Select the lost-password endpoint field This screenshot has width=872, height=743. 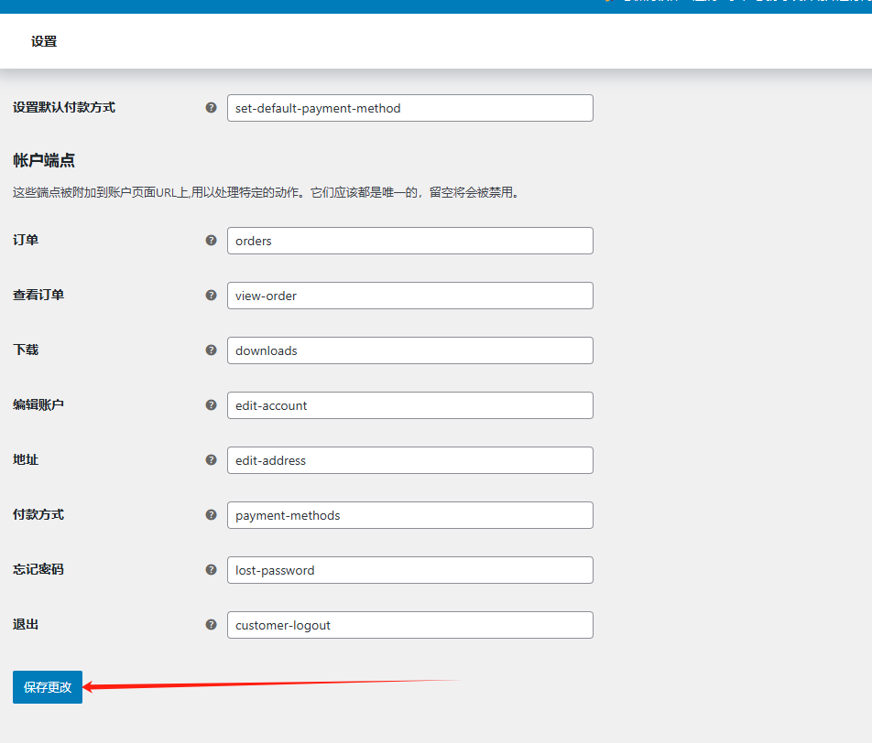409,570
